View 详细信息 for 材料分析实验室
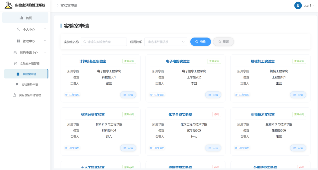Screen dimensions: 318x170 72,148
